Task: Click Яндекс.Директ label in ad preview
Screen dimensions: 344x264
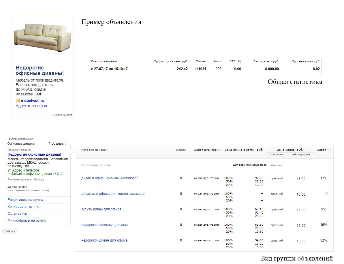Action: (x=62, y=115)
